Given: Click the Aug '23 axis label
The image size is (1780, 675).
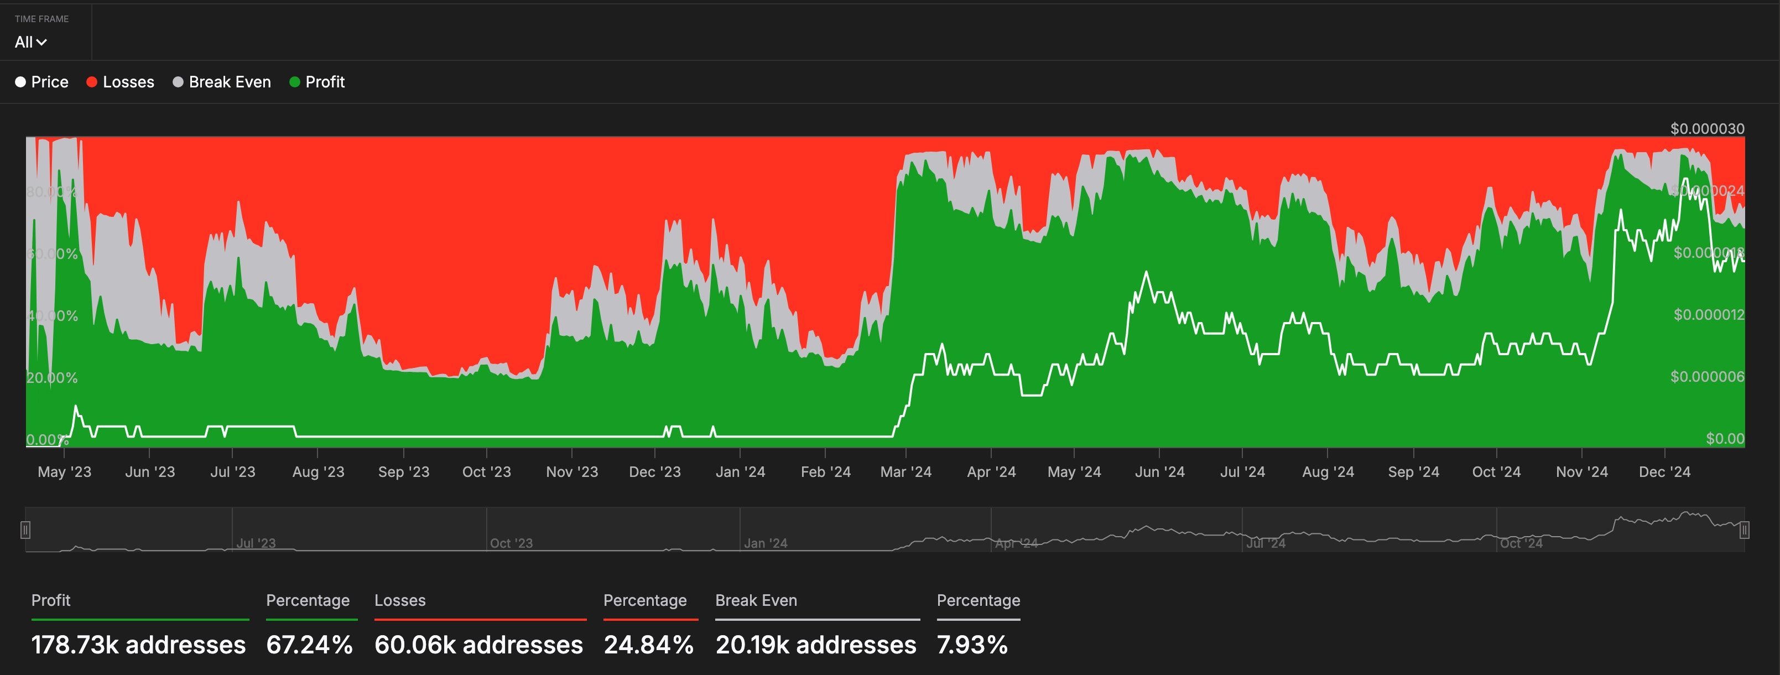Looking at the screenshot, I should (x=318, y=472).
